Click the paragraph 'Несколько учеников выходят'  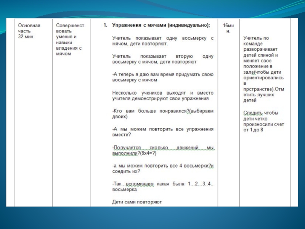coord(163,96)
